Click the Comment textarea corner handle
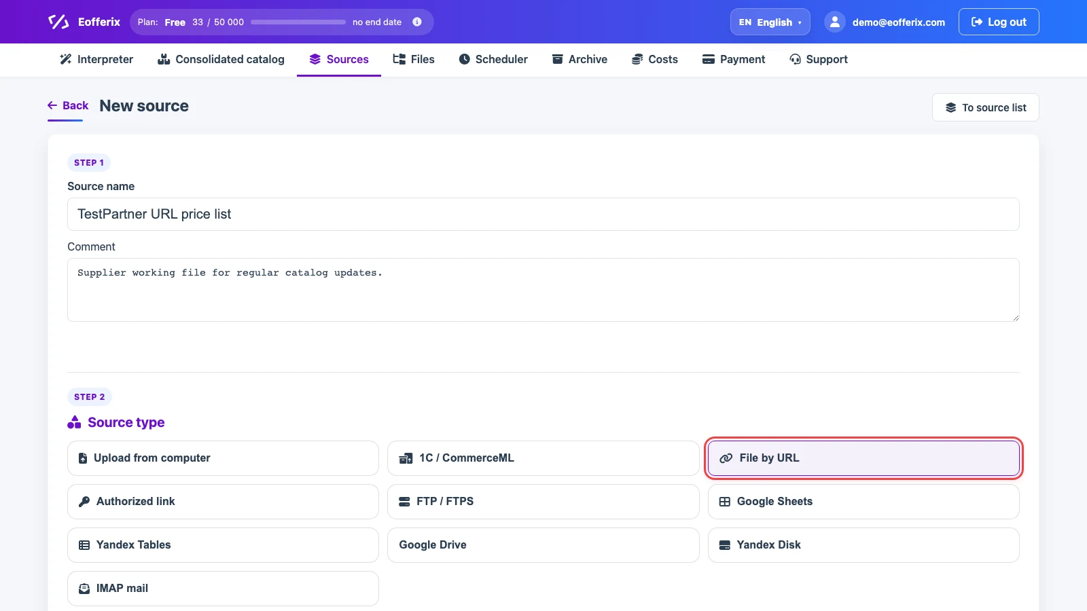The width and height of the screenshot is (1087, 611). (1016, 318)
